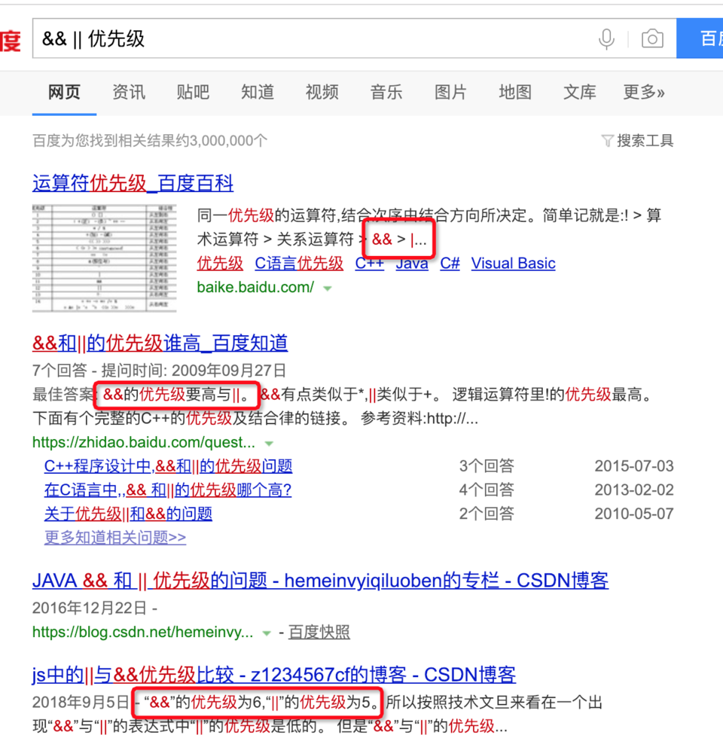Open 在C语言中,,&& 和||的优先级哪个高? link
The height and width of the screenshot is (735, 723).
coord(168,490)
